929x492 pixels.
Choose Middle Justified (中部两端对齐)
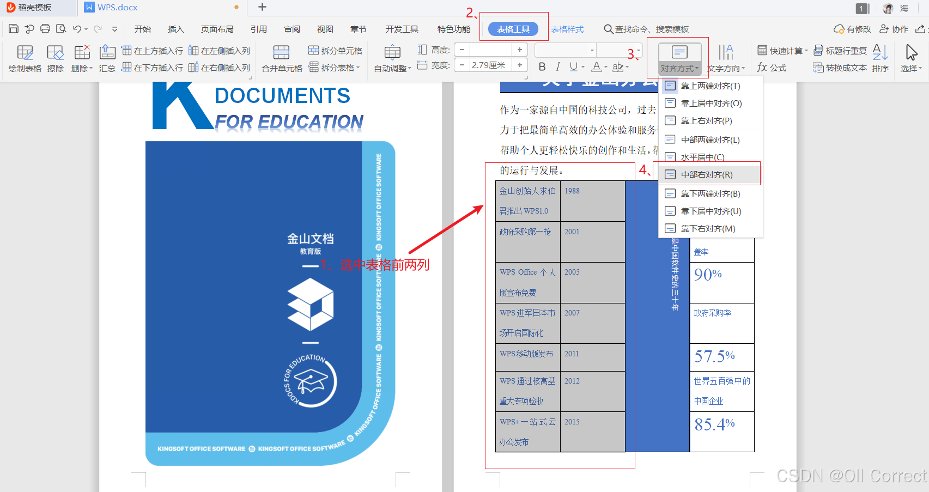pos(711,139)
